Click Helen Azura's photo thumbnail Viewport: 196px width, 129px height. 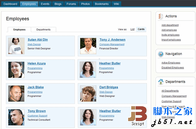(x=16, y=70)
